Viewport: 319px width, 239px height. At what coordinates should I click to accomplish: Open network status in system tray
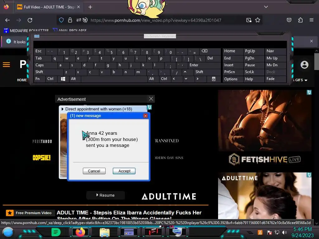click(x=277, y=232)
